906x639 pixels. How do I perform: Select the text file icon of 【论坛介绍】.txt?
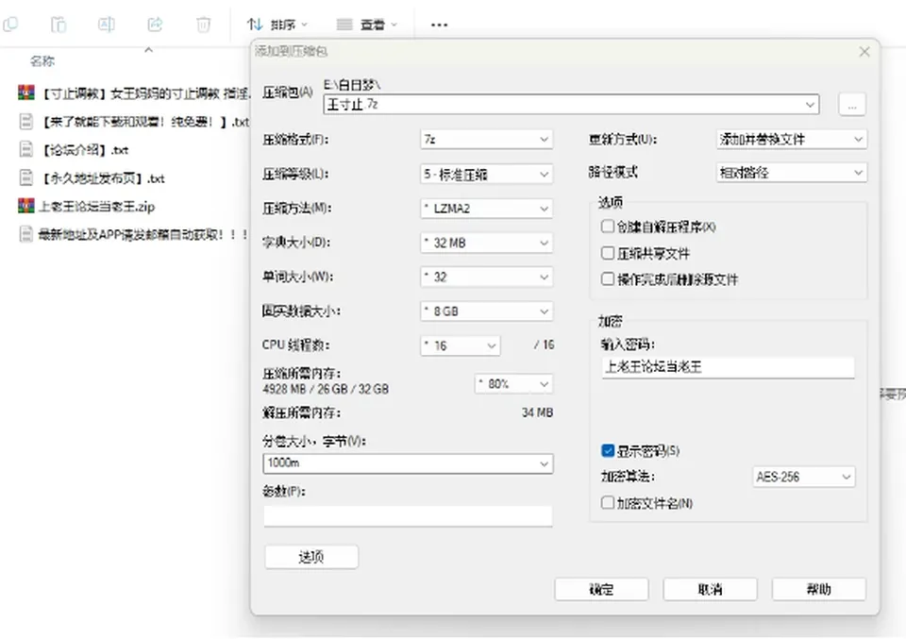(26, 149)
